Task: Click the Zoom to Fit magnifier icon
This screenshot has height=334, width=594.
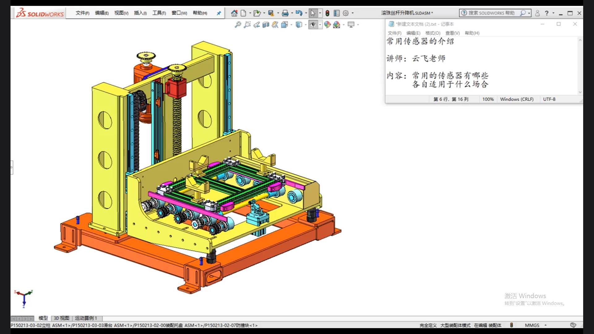Action: pos(238,25)
